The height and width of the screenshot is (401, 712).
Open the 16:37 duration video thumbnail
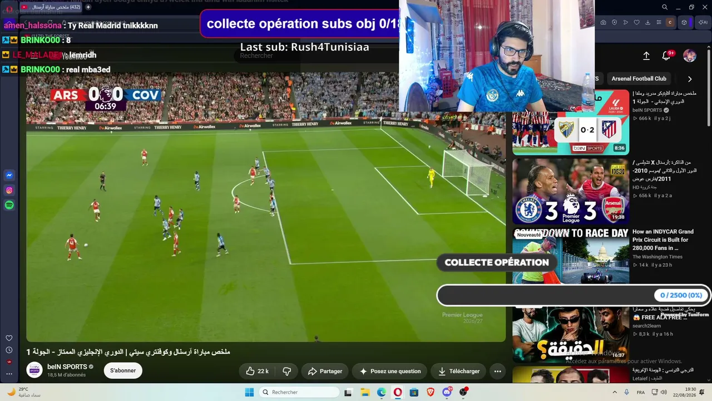coord(571,334)
